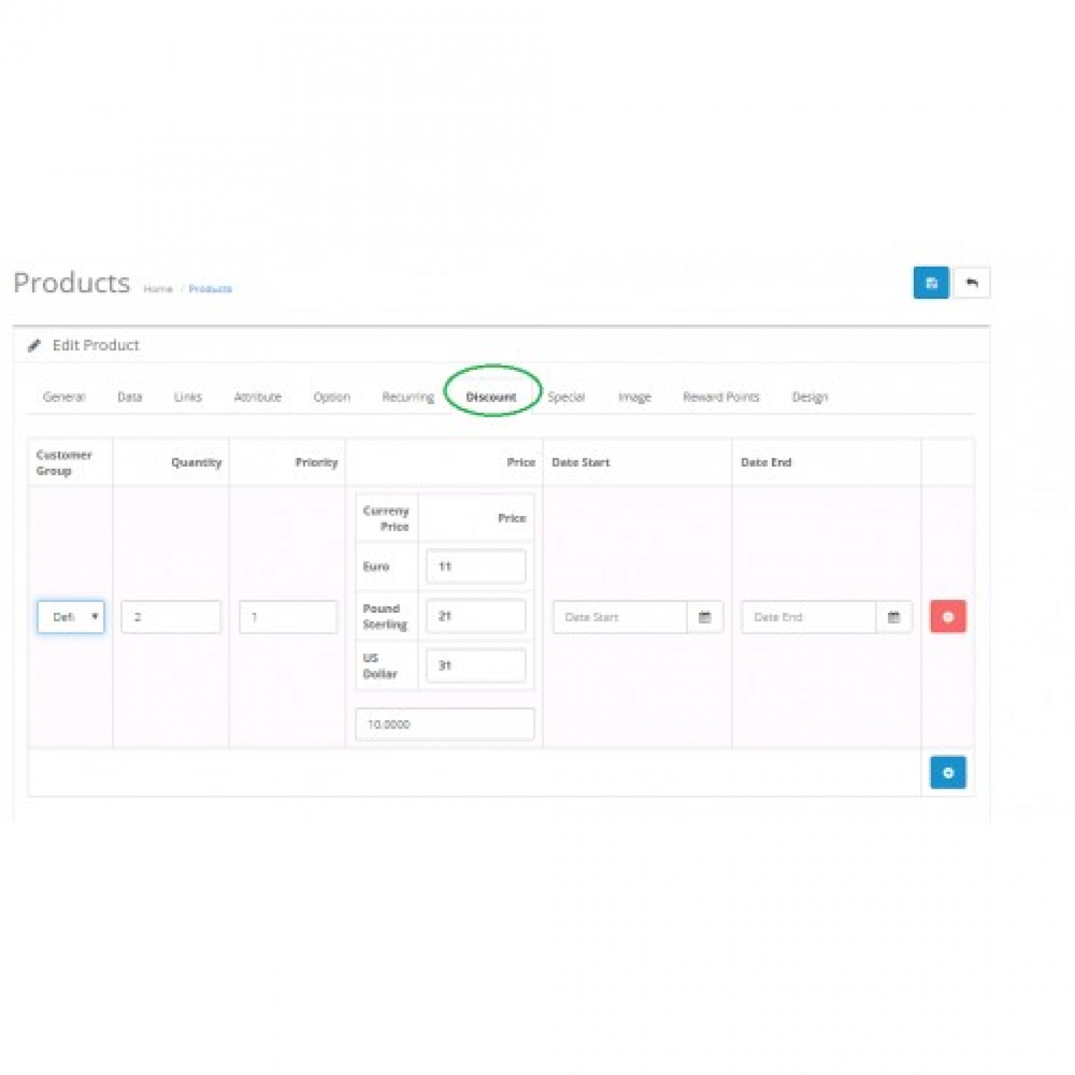The image size is (1075, 1075).
Task: Remove the discount row with red button
Action: tap(947, 617)
